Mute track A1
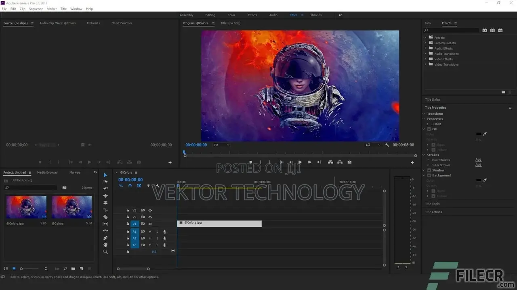 [x=150, y=232]
